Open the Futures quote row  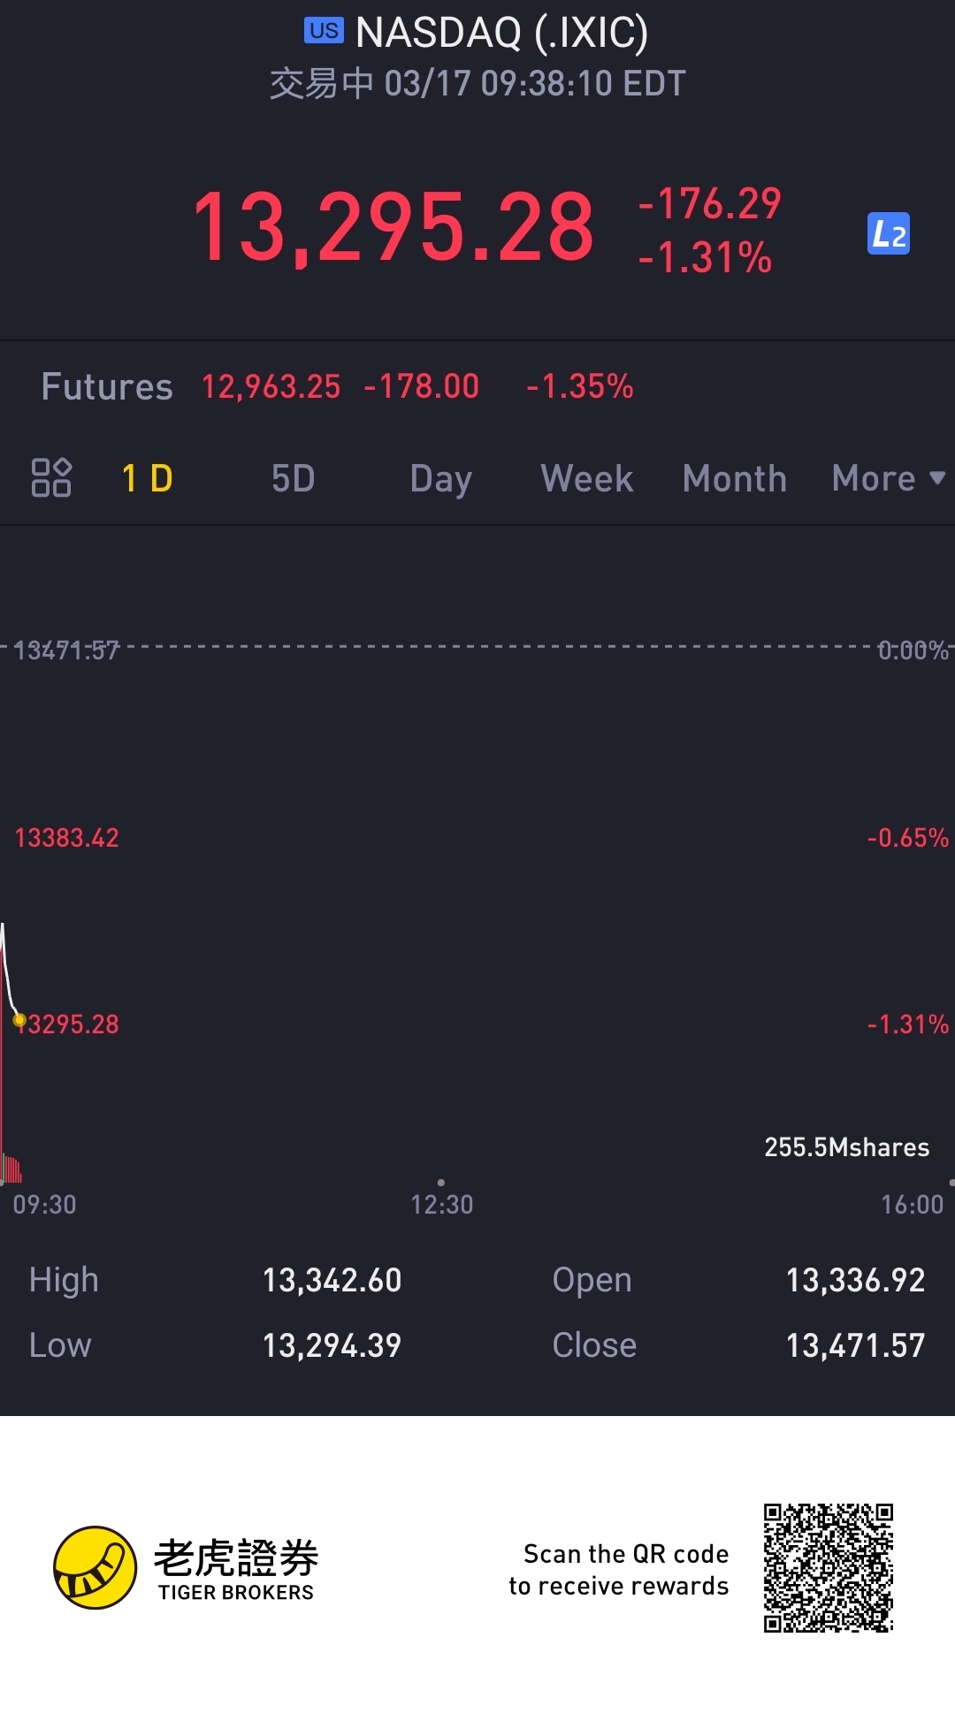coord(336,386)
